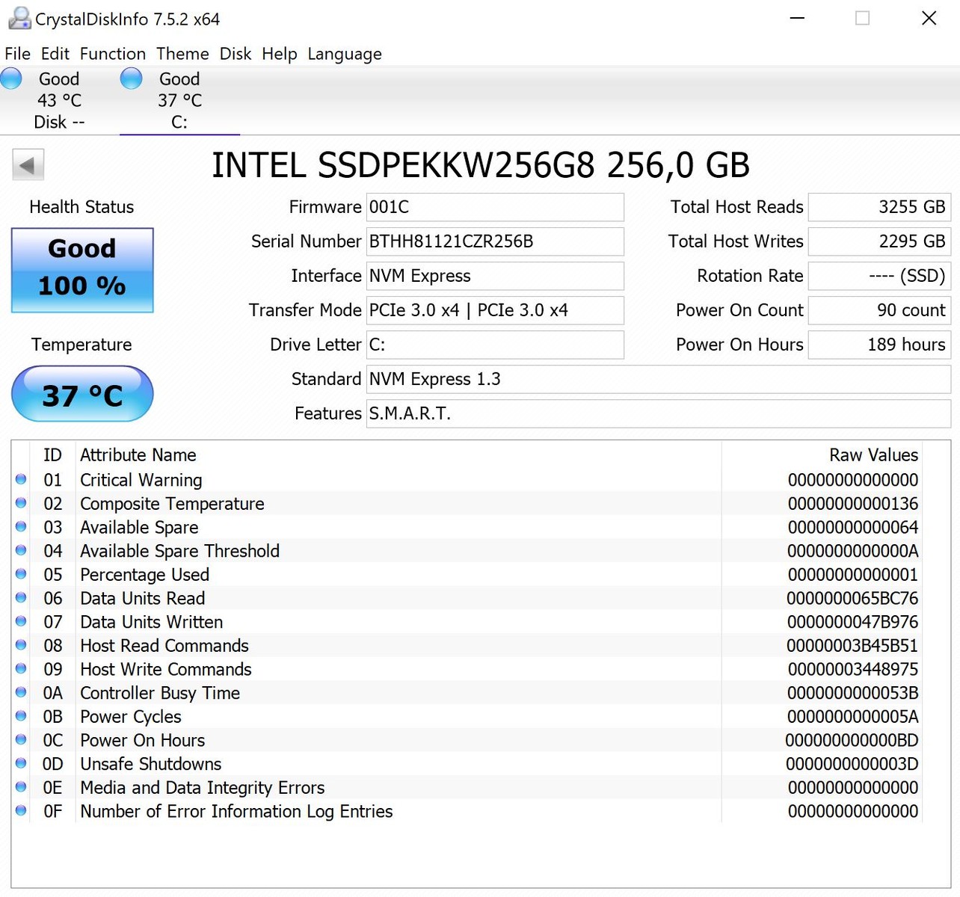Click status dot for Available Spare row
Image resolution: width=960 pixels, height=897 pixels.
click(x=21, y=526)
